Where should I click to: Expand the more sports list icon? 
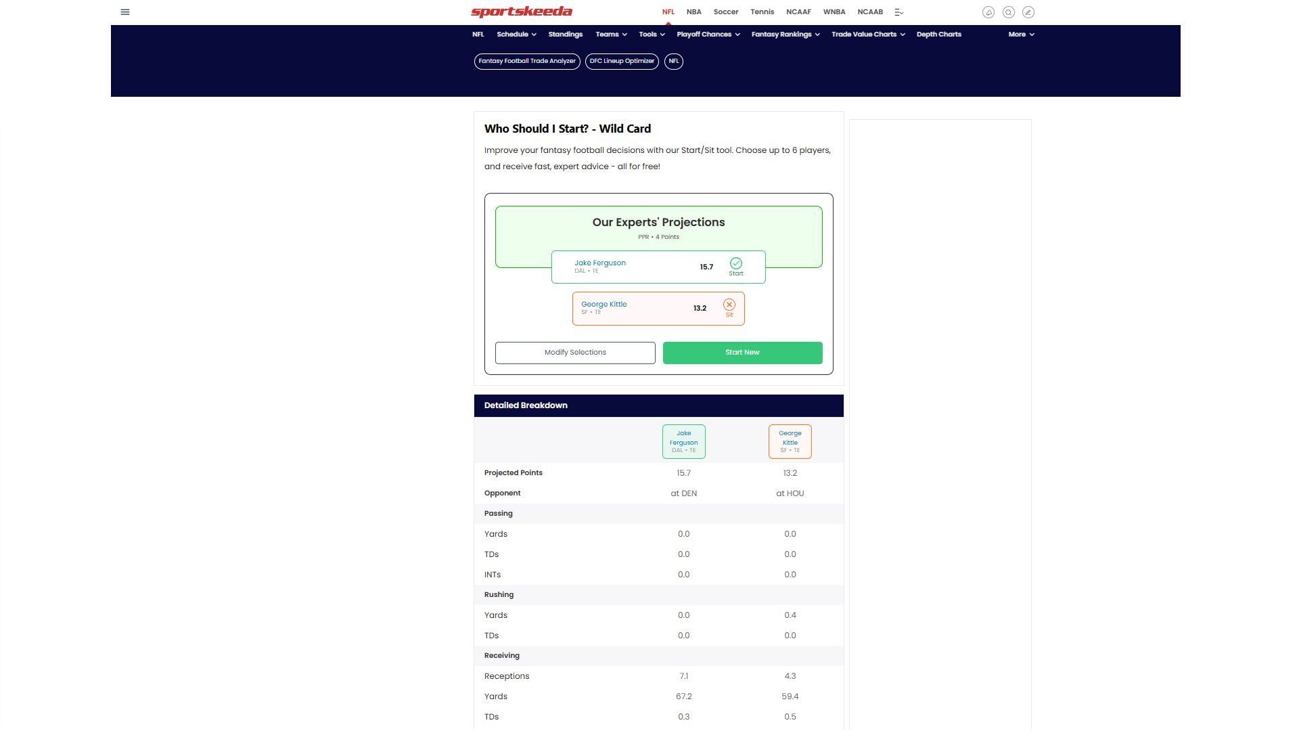(x=899, y=12)
